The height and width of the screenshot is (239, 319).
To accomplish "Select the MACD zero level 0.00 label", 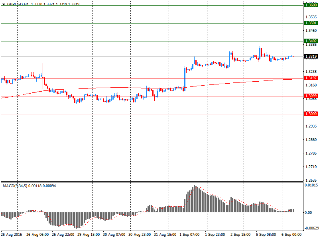I will 308,212.
